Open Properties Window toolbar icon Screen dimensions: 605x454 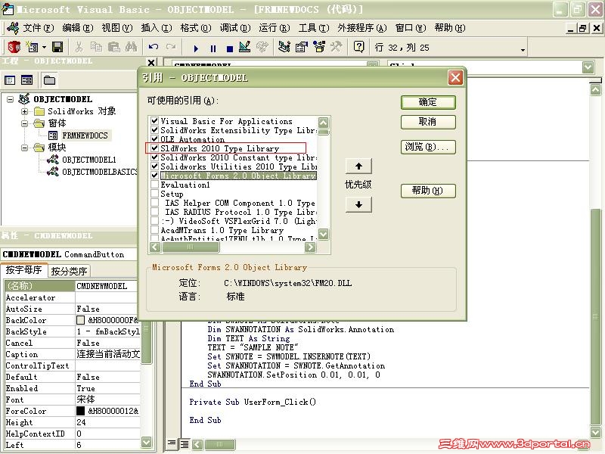302,47
